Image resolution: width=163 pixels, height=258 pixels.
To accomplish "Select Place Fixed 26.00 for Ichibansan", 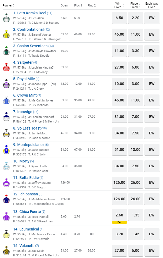I will point(135,199).
